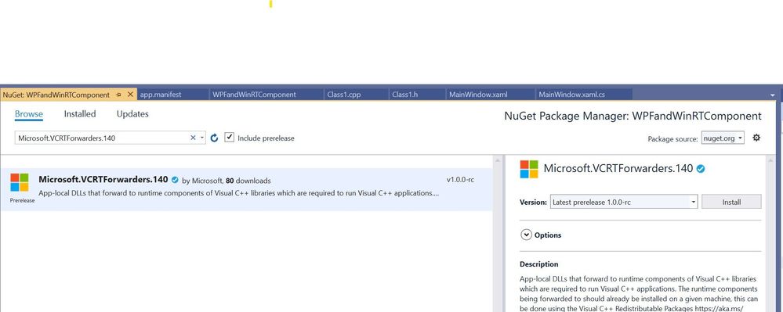Expand the Options section
This screenshot has width=783, height=312.
526,235
